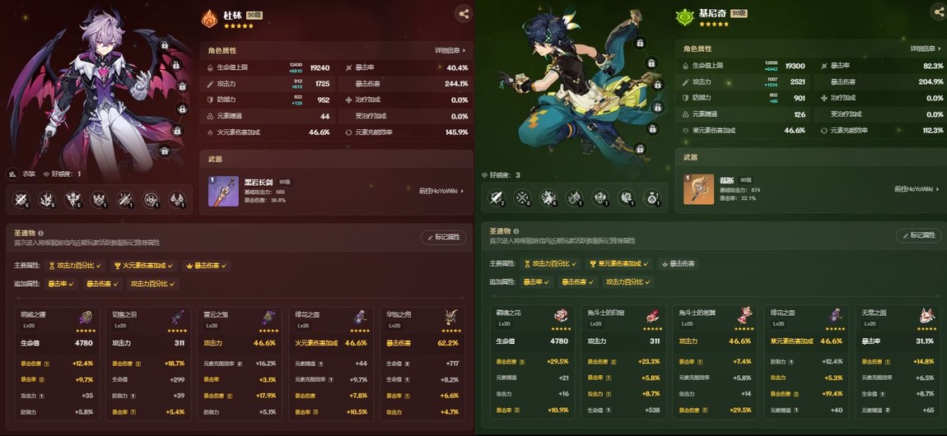Click the Dendro element icon next to 基尼奇

684,17
